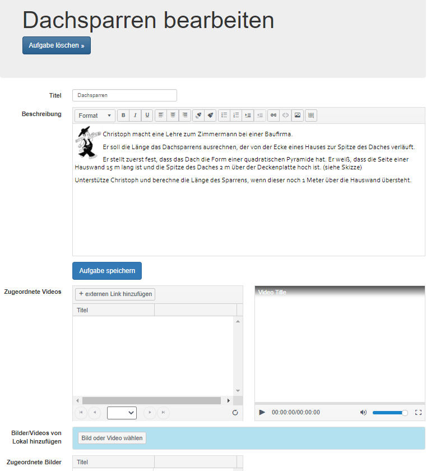Toggle bold formatting in the editor
The width and height of the screenshot is (431, 471).
[123, 116]
